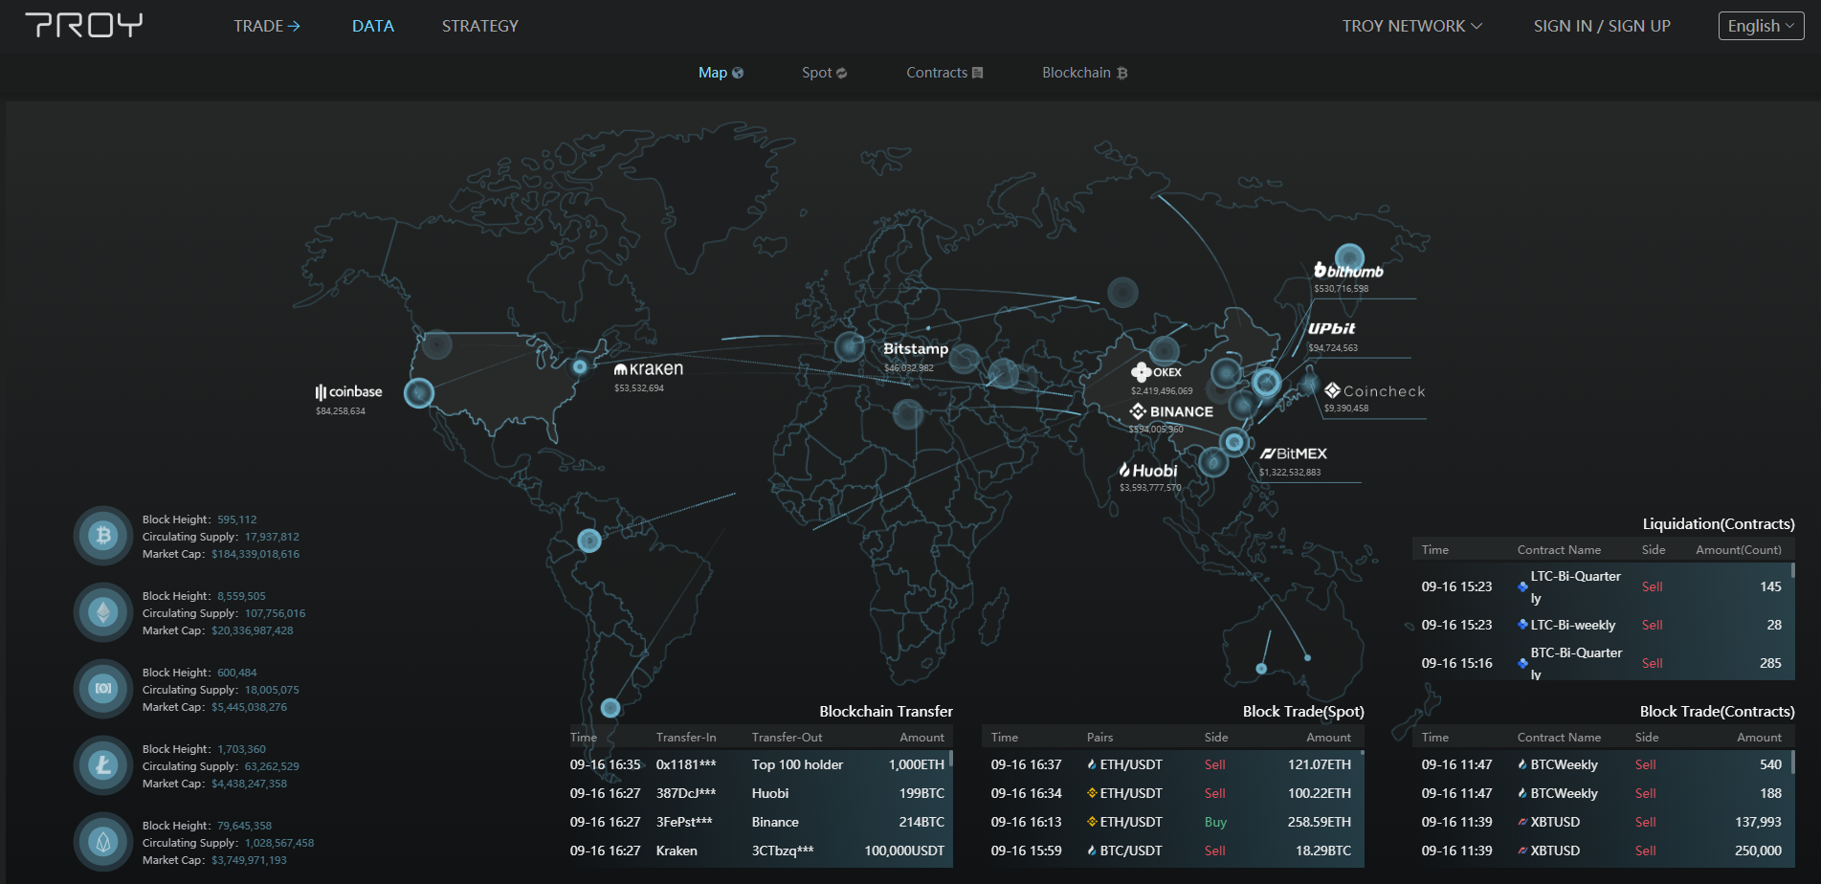Switch to the Contracts tab
The image size is (1821, 884).
(944, 73)
